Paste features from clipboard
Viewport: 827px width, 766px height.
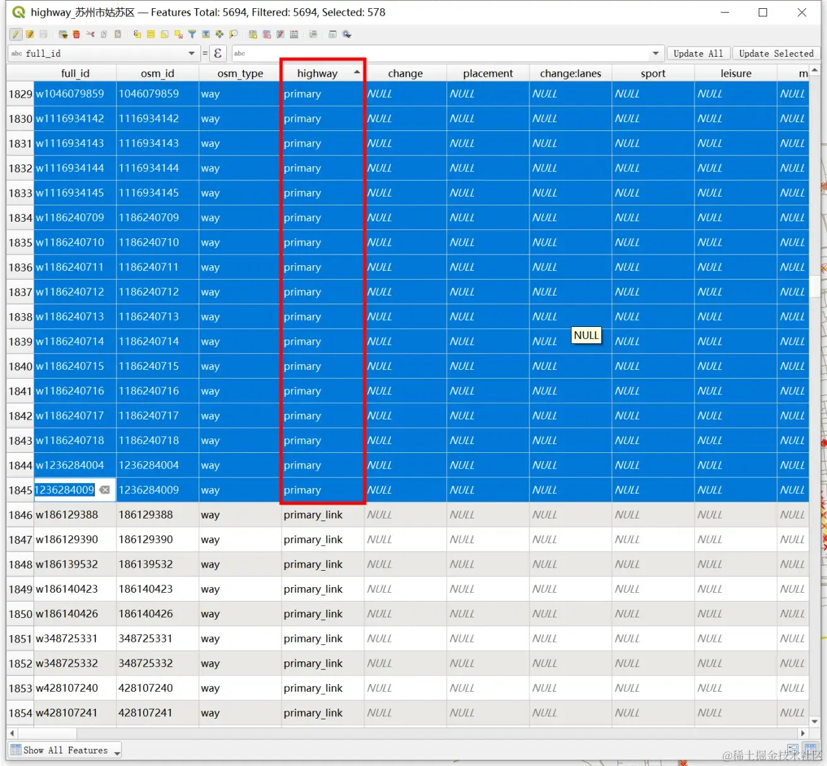117,34
